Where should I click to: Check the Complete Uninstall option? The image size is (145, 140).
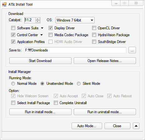(56, 103)
